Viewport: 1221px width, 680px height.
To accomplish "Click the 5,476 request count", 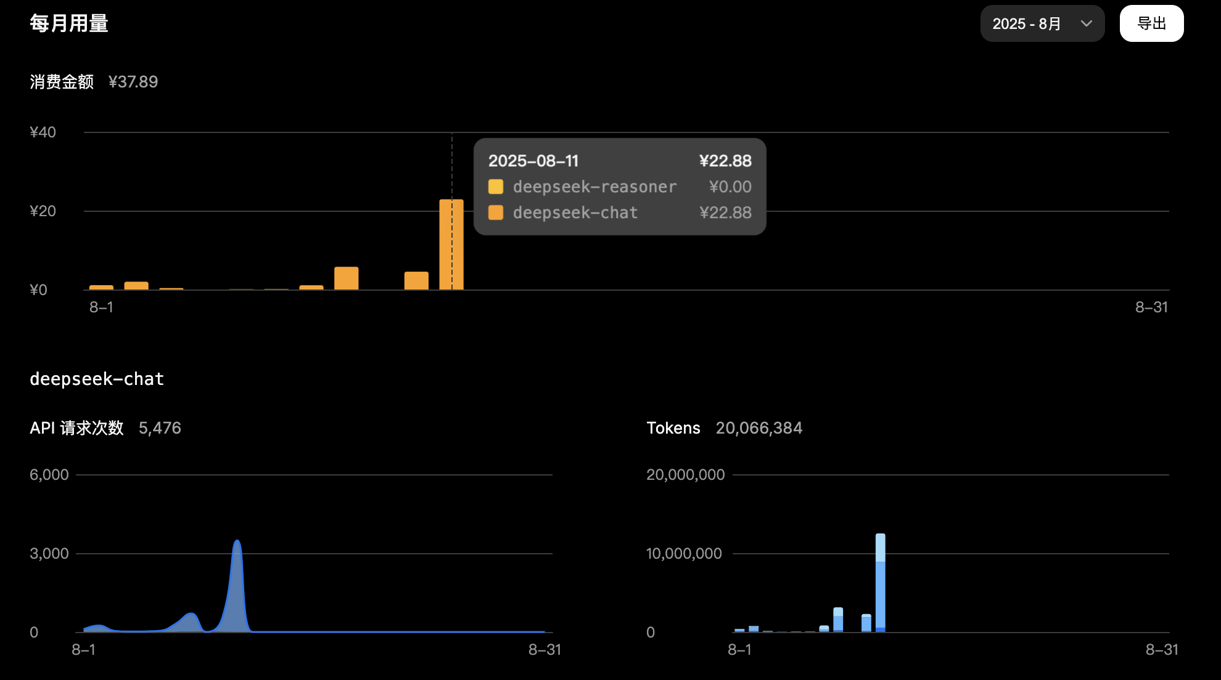I will (160, 428).
